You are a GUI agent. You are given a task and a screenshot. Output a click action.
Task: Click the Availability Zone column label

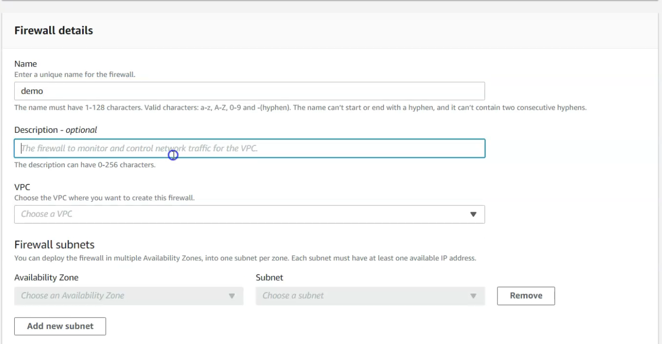click(x=46, y=277)
